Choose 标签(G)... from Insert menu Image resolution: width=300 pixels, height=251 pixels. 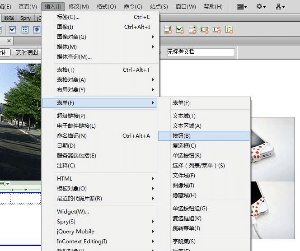tap(101, 17)
